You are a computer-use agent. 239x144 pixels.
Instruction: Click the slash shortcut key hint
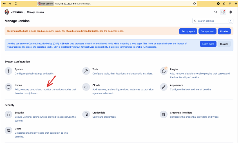click(230, 21)
